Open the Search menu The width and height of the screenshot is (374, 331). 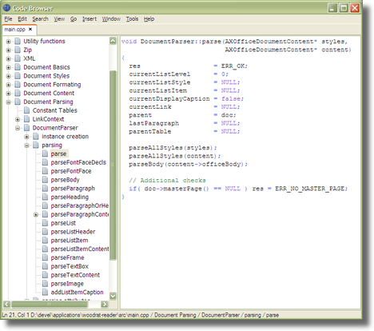click(x=41, y=19)
